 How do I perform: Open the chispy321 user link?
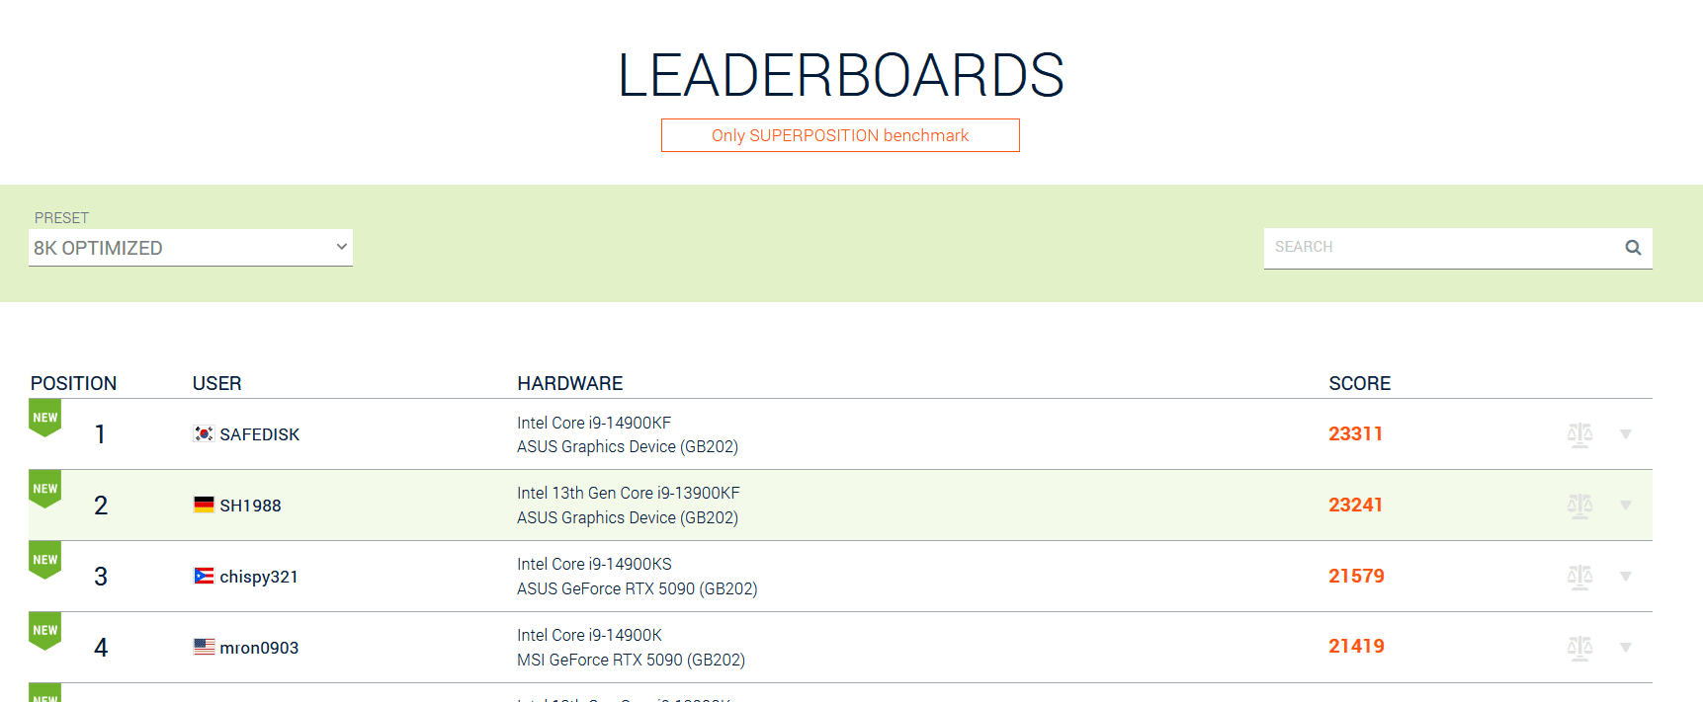(258, 577)
